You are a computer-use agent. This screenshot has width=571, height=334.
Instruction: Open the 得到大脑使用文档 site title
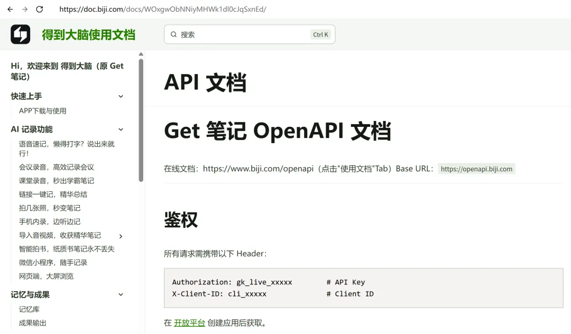[x=88, y=34]
